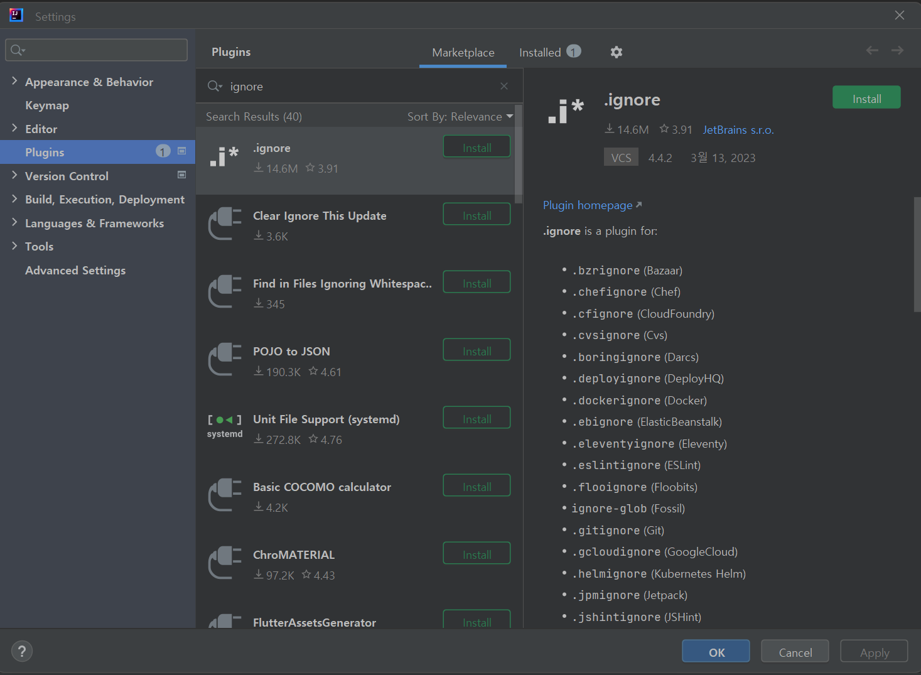Click the VCS category tag
The width and height of the screenshot is (921, 675).
click(x=621, y=157)
